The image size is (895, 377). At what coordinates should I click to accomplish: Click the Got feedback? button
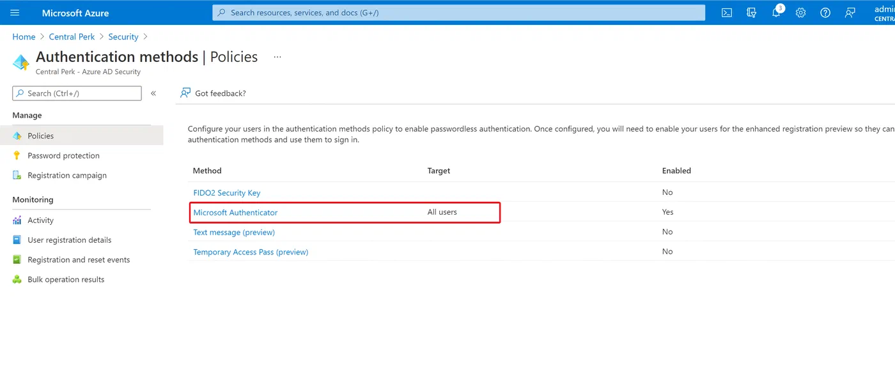[213, 93]
